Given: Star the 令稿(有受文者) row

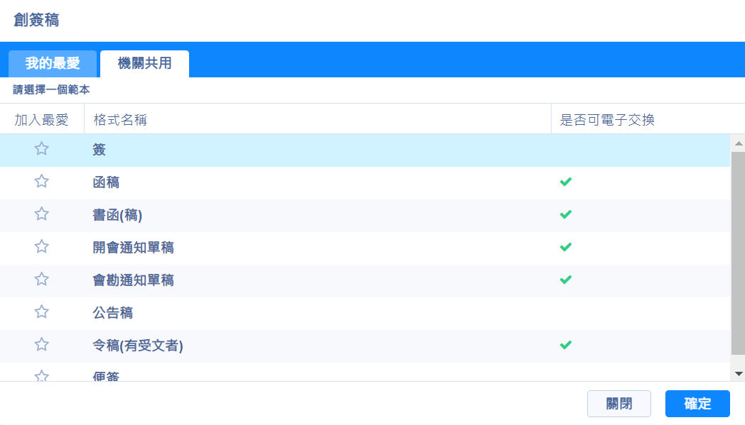Looking at the screenshot, I should click(42, 345).
